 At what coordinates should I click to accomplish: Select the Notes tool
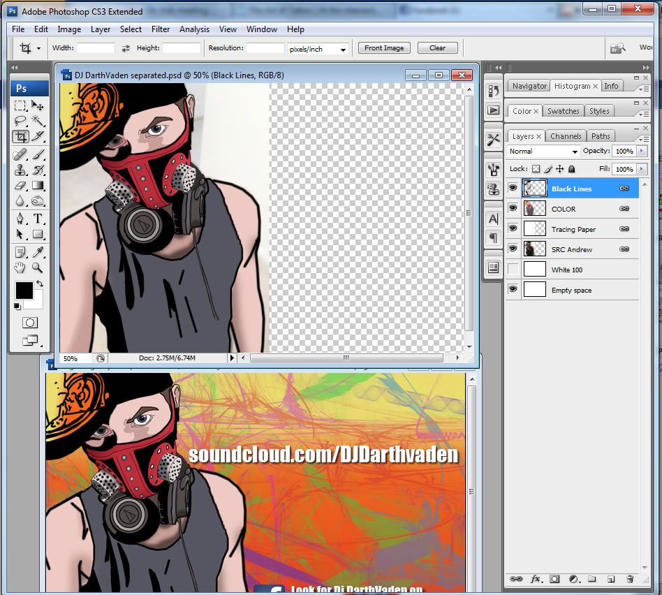click(20, 252)
